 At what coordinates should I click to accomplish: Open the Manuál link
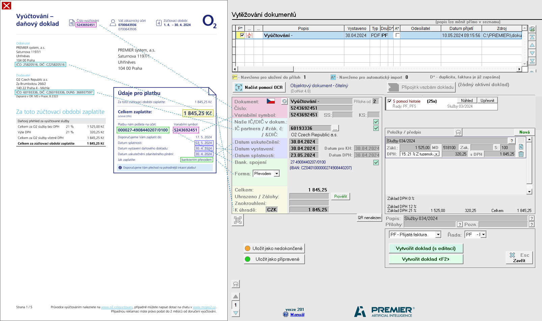(297, 315)
